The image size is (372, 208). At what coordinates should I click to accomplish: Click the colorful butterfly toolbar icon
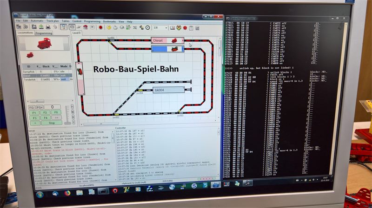(179, 28)
